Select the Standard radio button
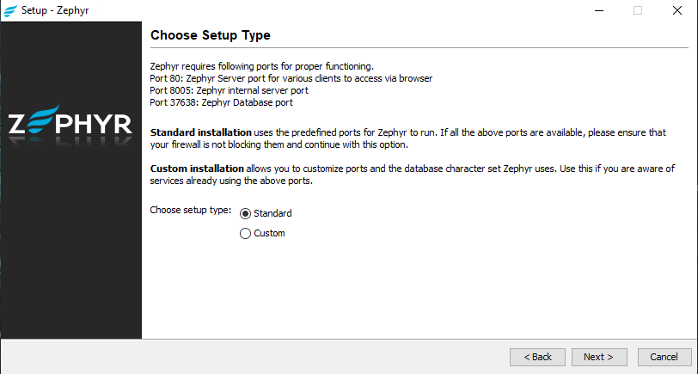The width and height of the screenshot is (698, 374). click(245, 213)
